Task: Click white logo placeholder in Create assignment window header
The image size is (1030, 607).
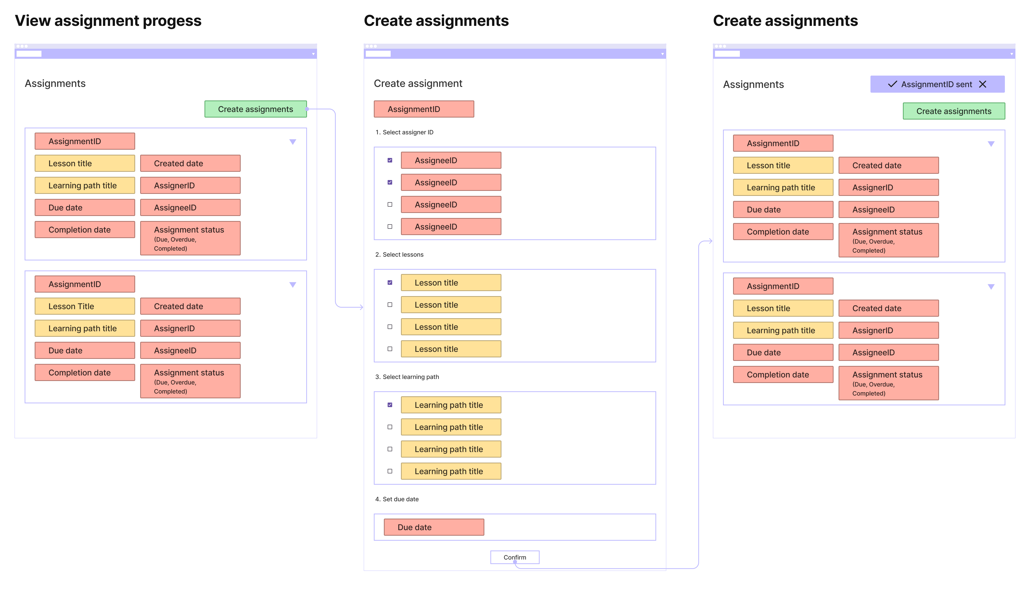Action: click(378, 53)
